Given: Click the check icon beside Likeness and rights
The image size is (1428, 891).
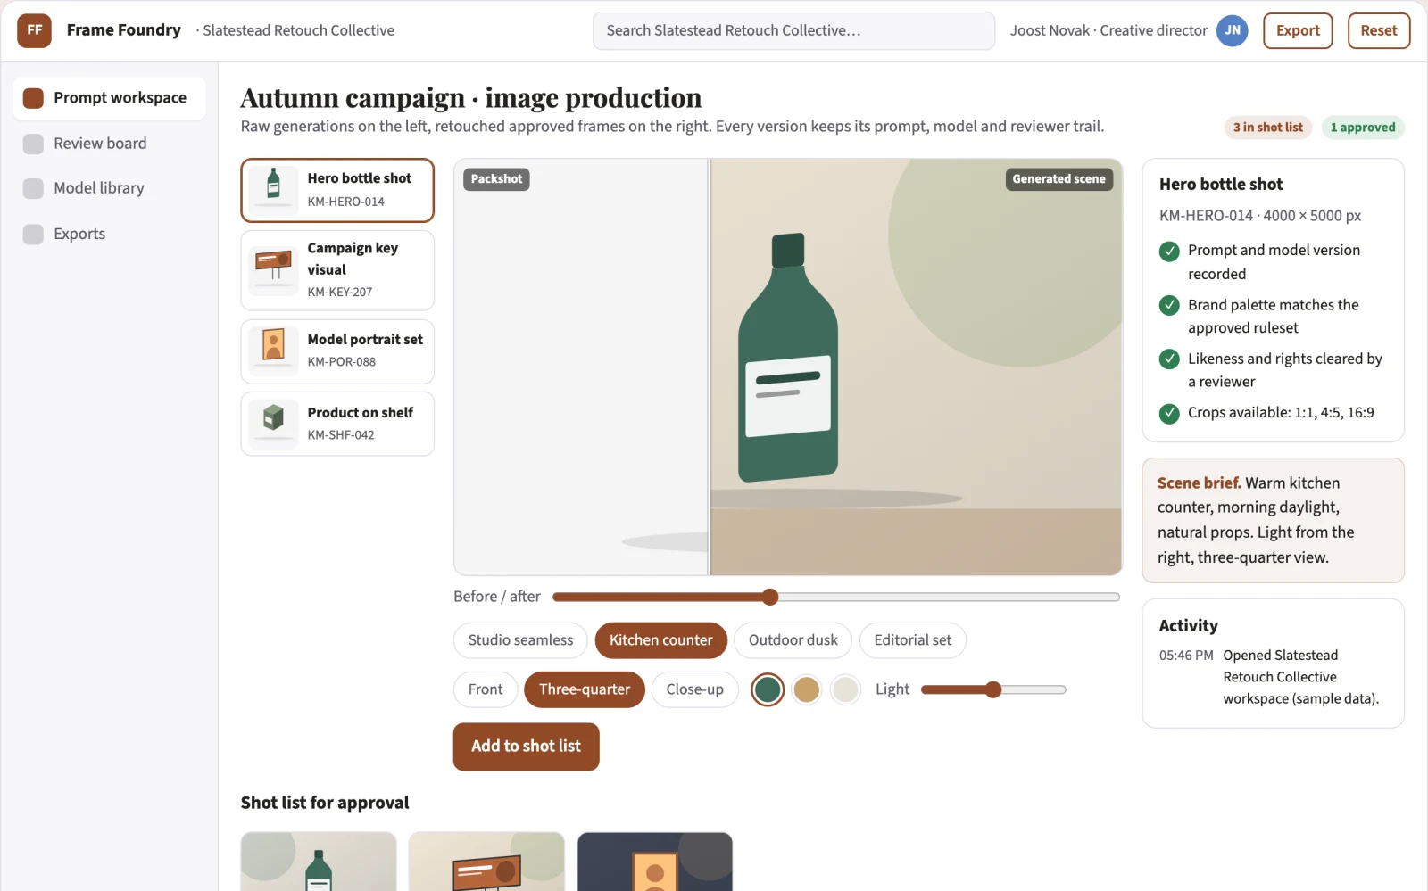Looking at the screenshot, I should click(x=1169, y=359).
